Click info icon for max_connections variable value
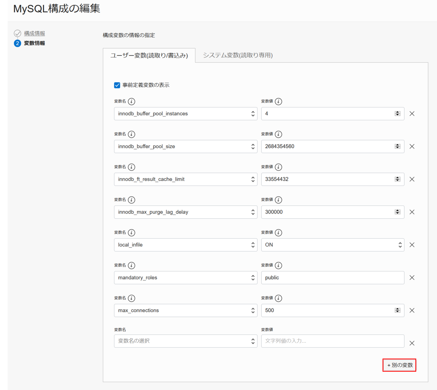The height and width of the screenshot is (390, 437). coord(279,298)
